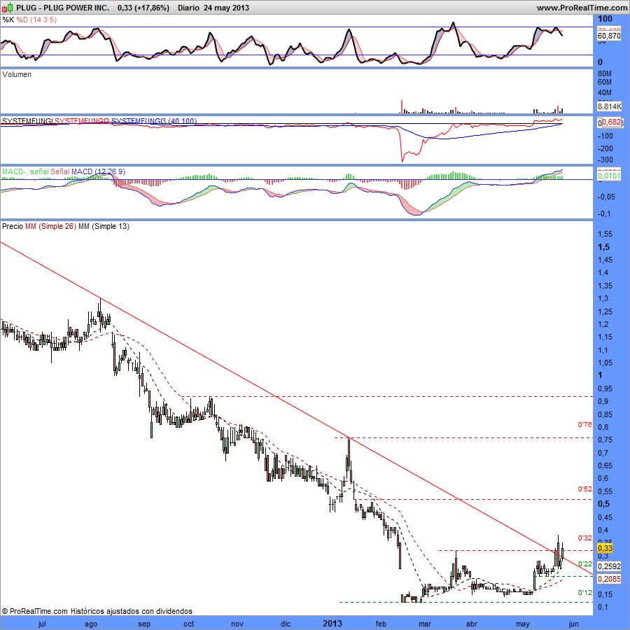Screen dimensions: 630x630
Task: Click the may marker on time axis
Action: click(523, 624)
